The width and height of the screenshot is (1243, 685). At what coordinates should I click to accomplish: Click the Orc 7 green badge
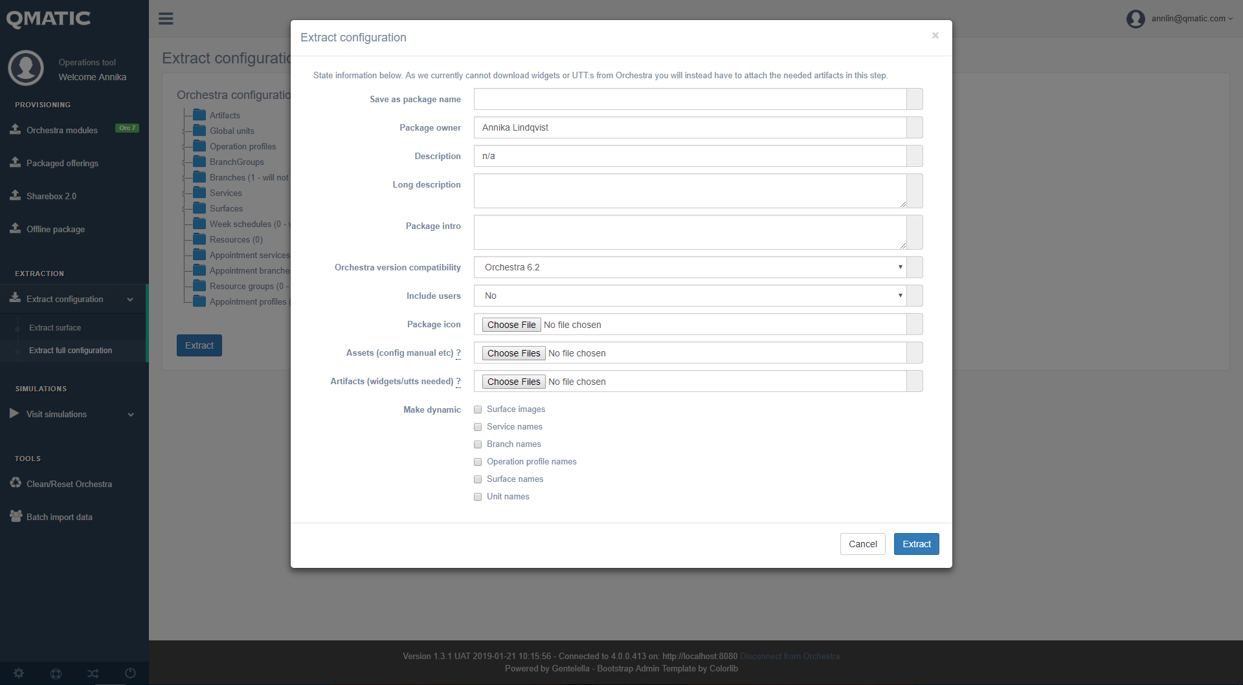point(127,128)
